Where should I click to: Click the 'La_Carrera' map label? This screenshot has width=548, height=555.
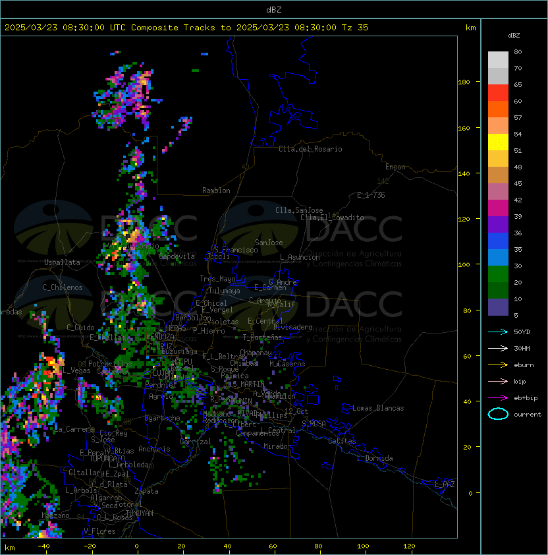coord(74,429)
